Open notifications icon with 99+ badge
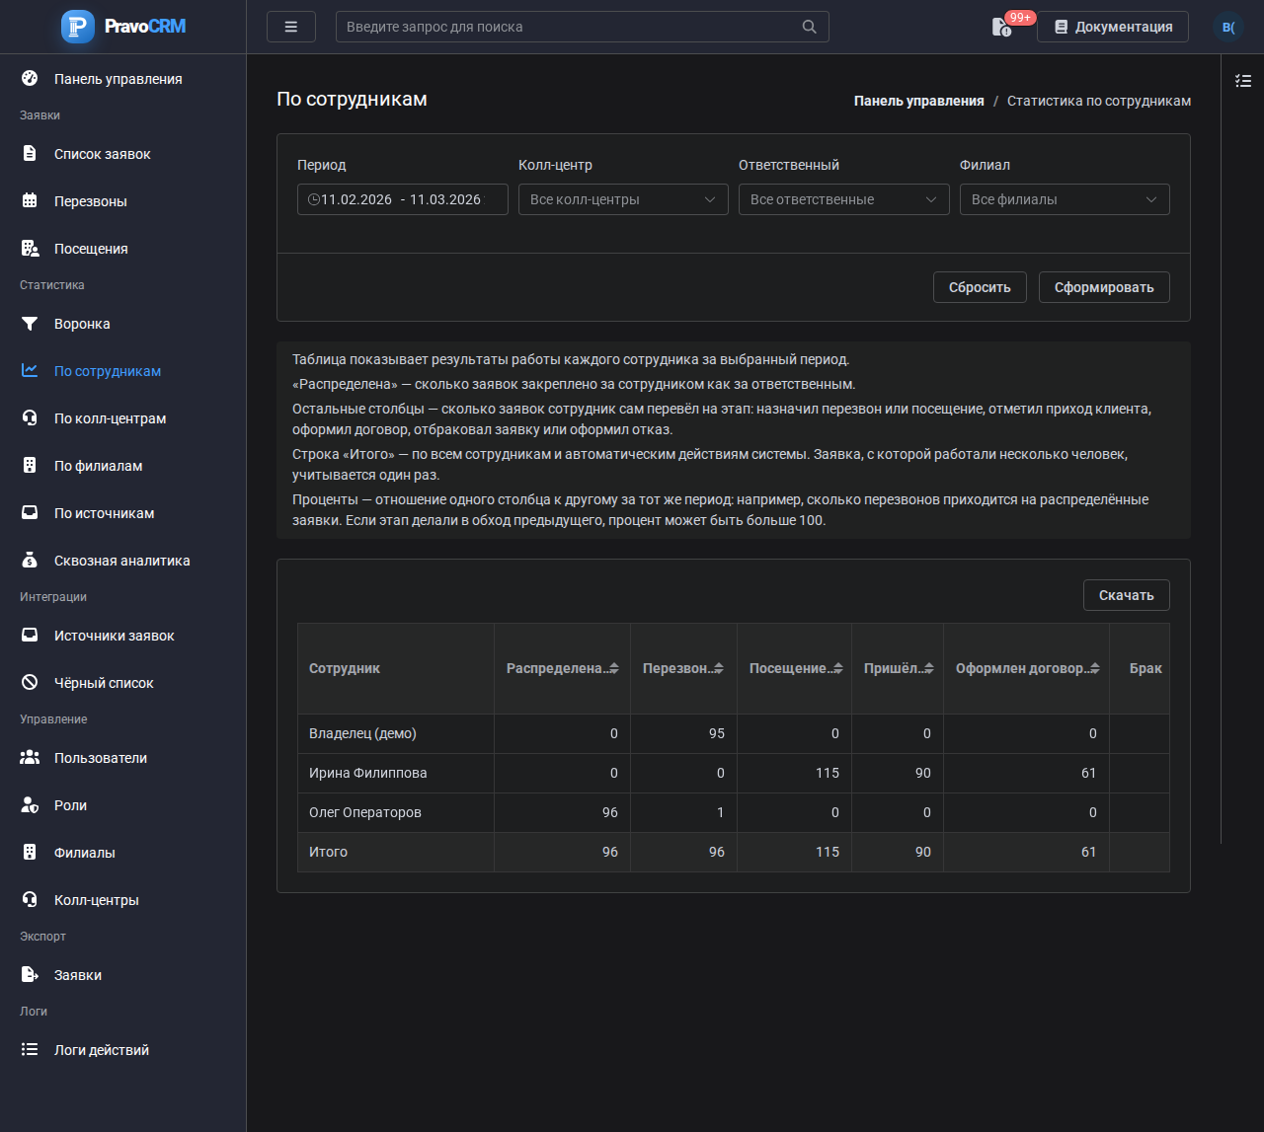The image size is (1264, 1132). (1002, 27)
